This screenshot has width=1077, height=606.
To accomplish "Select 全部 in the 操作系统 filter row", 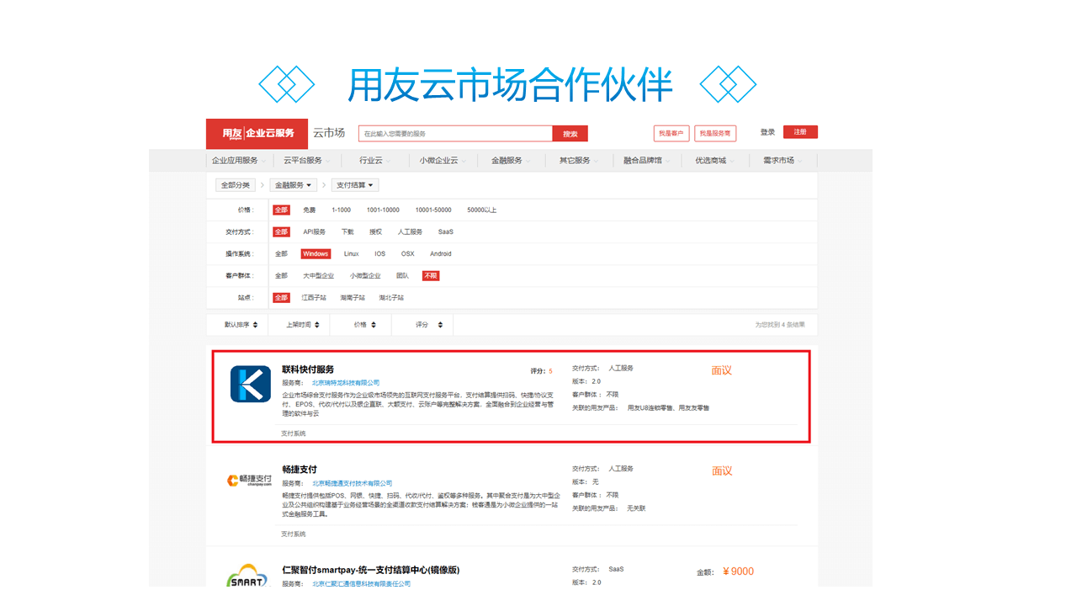I will (281, 253).
